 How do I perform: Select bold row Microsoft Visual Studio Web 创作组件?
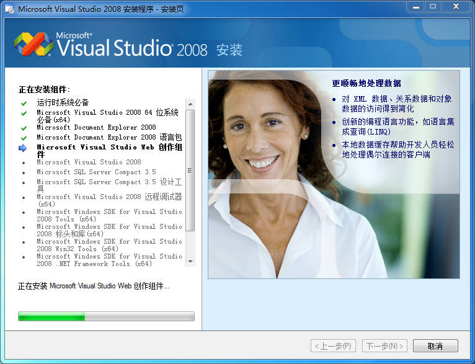(x=109, y=151)
